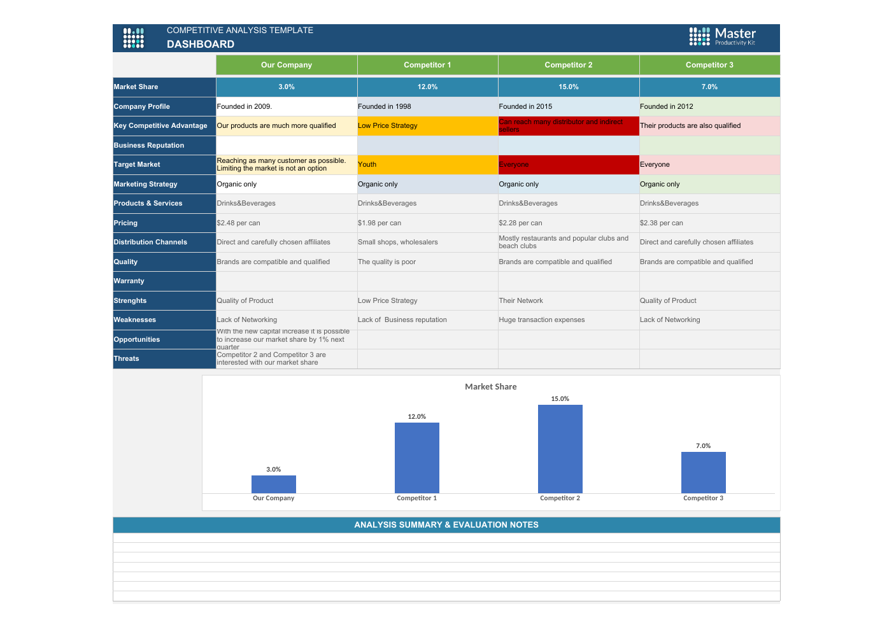Screen dimensions: 894x632
Task: Click 'Small shops, wholesalers' distribution cell
Action: pos(428,242)
